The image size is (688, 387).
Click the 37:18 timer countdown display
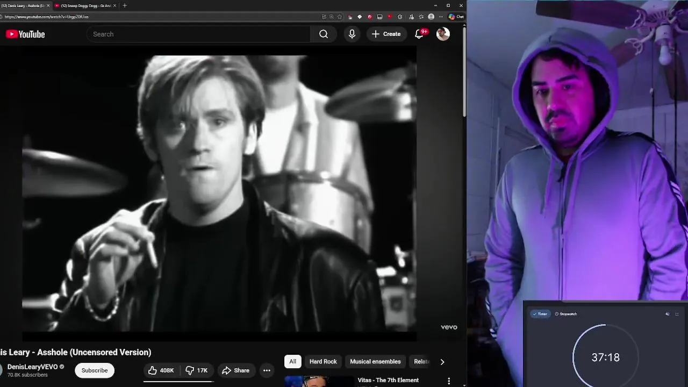coord(605,357)
